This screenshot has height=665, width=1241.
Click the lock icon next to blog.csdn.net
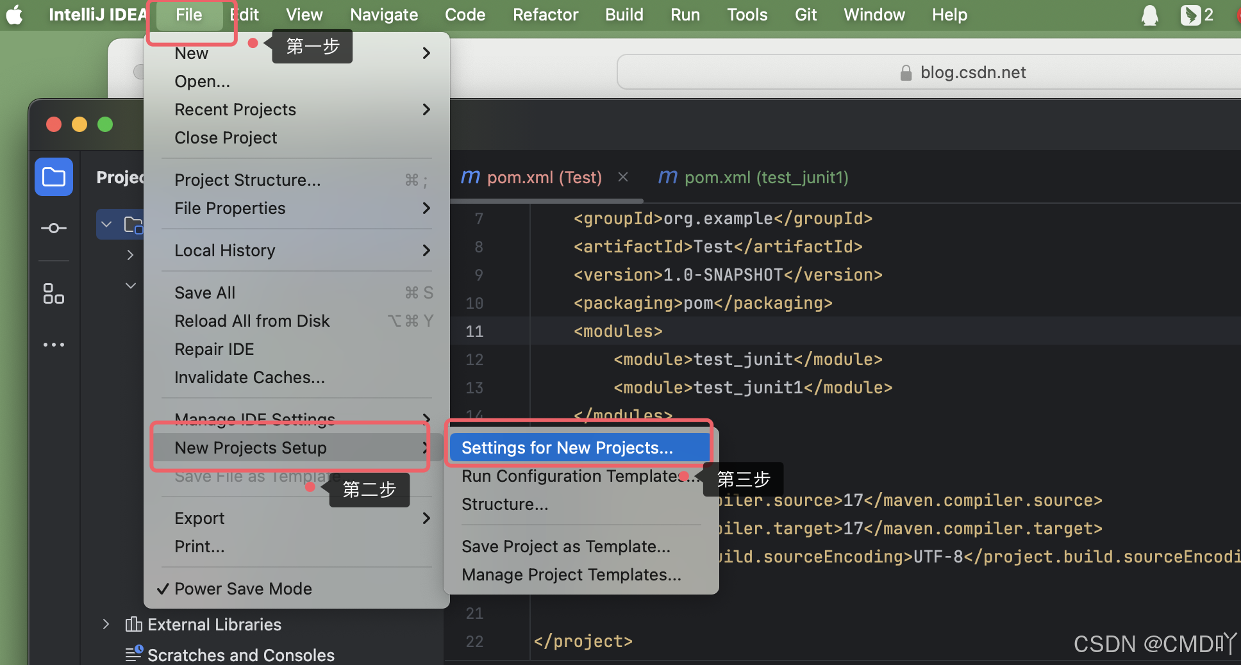[x=906, y=72]
